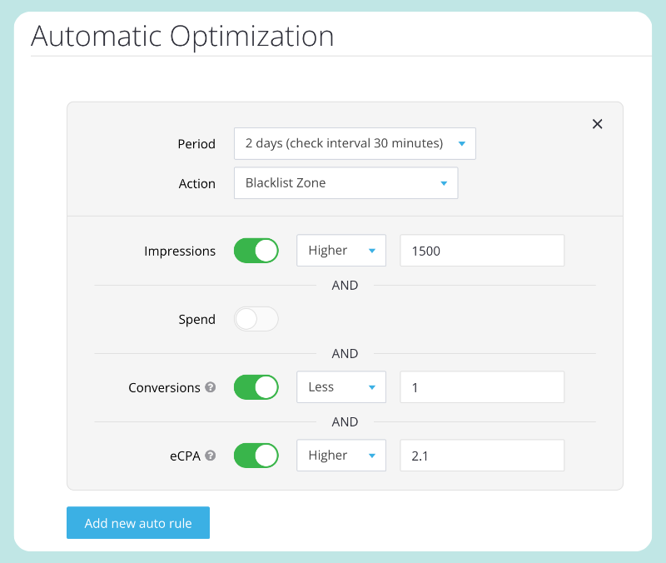This screenshot has width=666, height=563.
Task: Click the Impressions label
Action: tap(180, 252)
